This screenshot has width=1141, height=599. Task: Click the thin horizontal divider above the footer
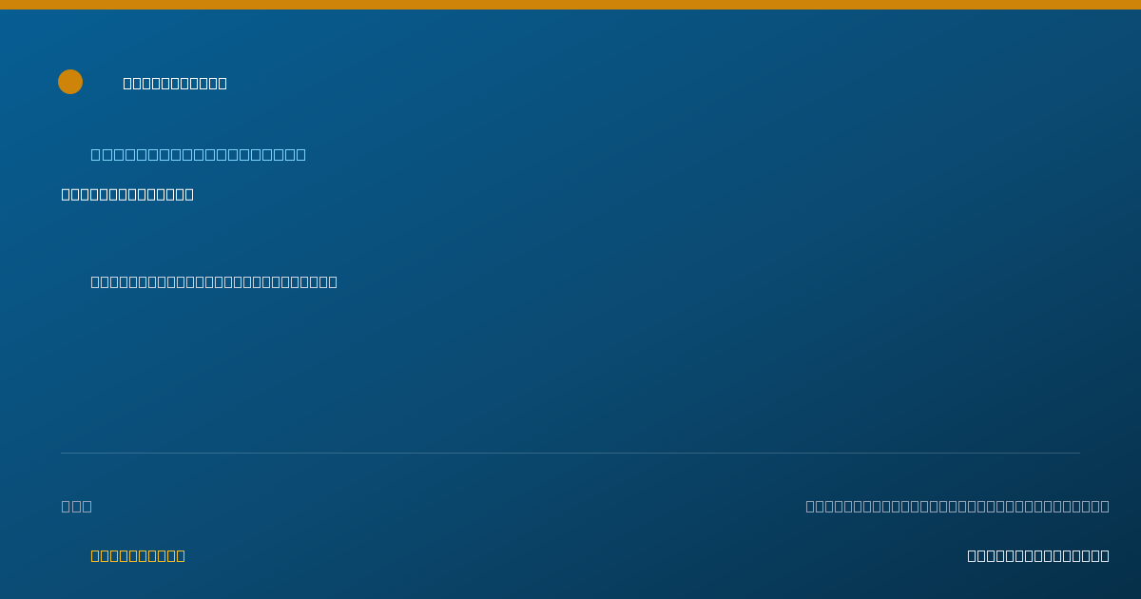[570, 453]
